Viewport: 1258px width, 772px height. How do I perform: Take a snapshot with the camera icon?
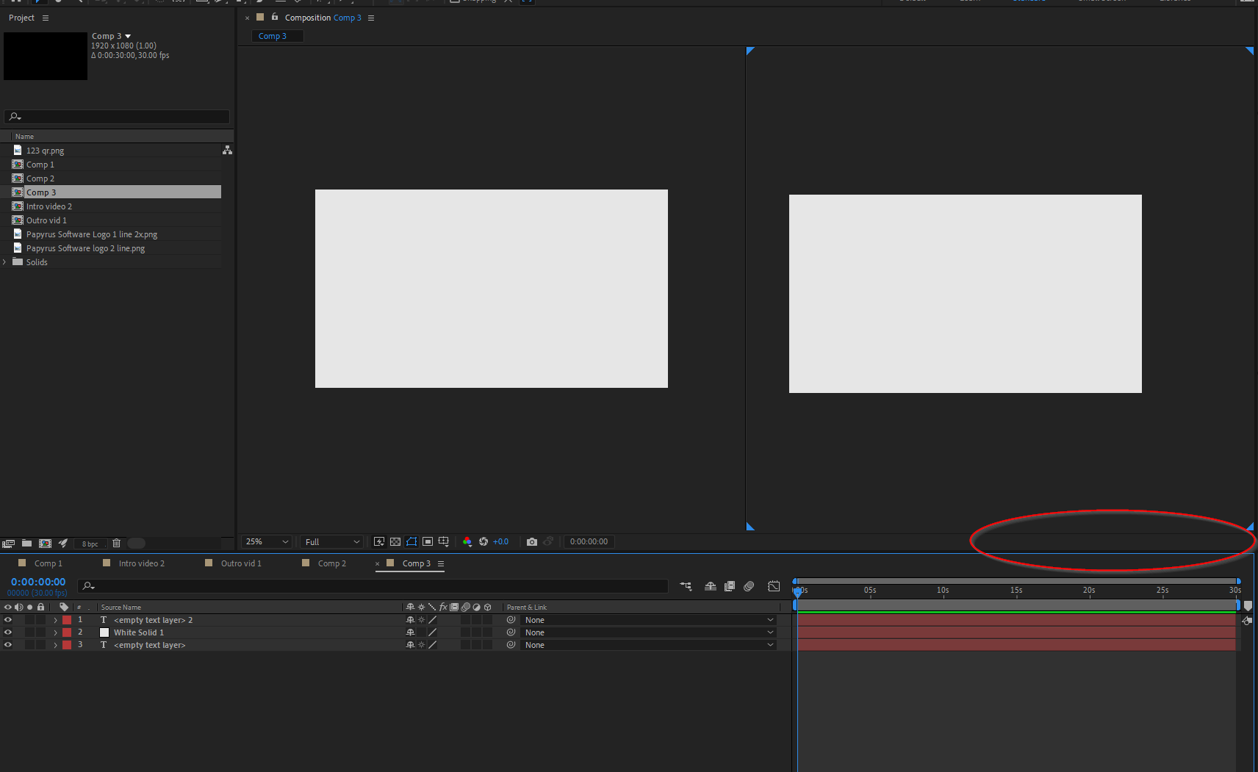532,541
